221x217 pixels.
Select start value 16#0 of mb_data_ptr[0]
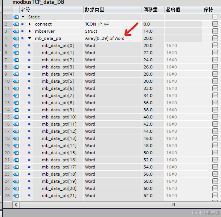pos(183,46)
